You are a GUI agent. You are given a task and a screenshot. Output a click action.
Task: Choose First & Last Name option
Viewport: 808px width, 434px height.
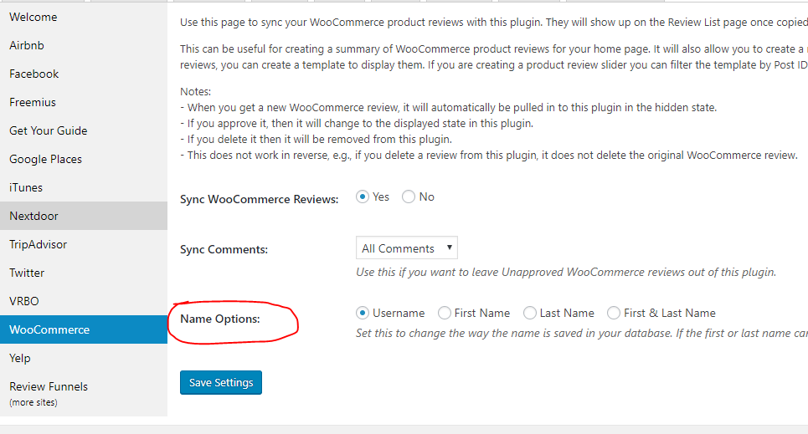(614, 313)
